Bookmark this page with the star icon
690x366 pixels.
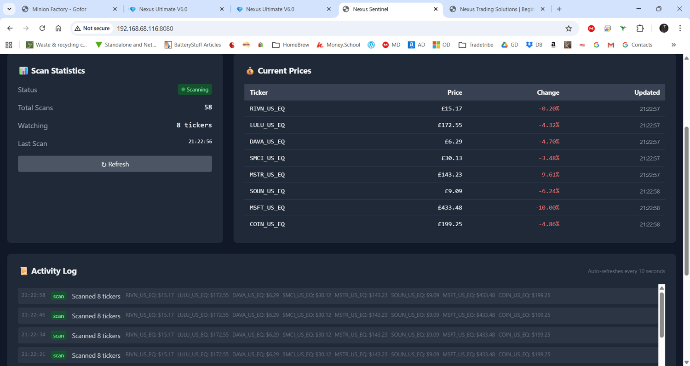click(569, 28)
